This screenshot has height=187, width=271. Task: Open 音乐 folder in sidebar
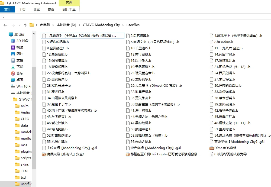click(x=17, y=73)
